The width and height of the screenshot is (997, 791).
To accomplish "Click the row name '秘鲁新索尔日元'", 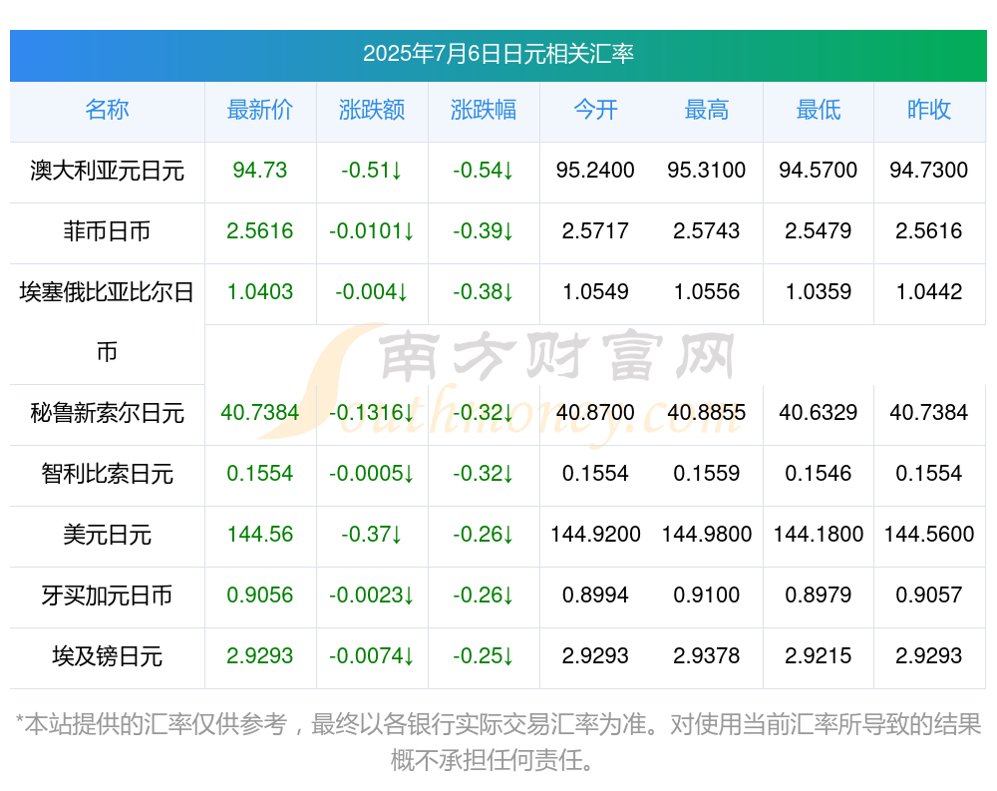I will [107, 413].
